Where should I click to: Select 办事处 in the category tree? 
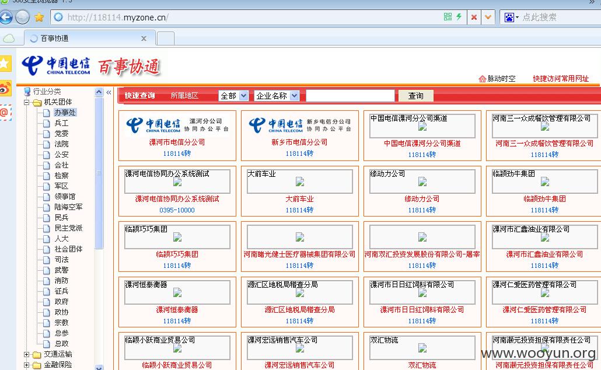click(65, 112)
